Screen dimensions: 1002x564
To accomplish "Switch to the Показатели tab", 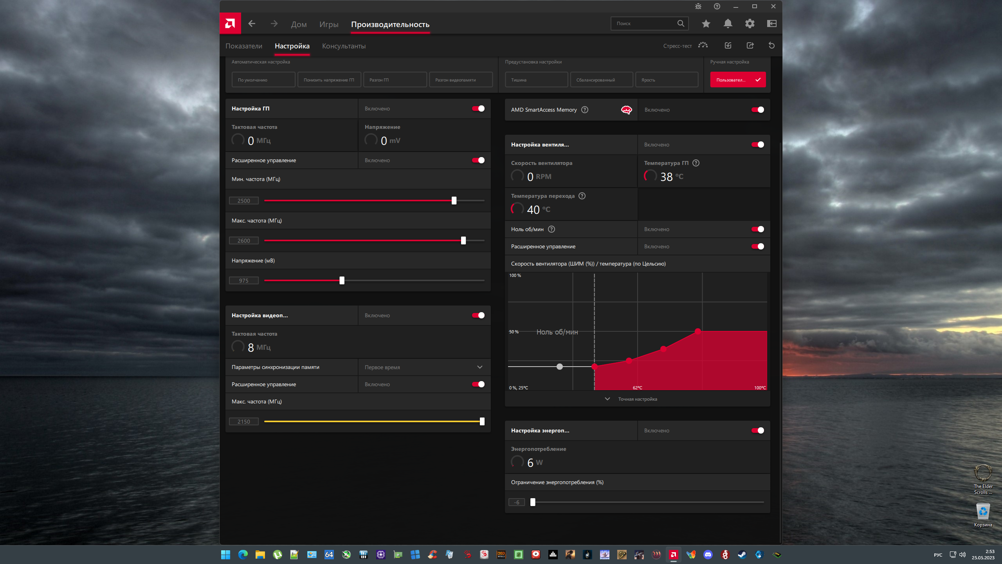I will tap(243, 46).
